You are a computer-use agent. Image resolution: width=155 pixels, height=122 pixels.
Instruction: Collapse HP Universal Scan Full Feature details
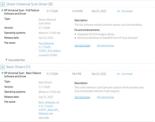pyautogui.click(x=2, y=10)
